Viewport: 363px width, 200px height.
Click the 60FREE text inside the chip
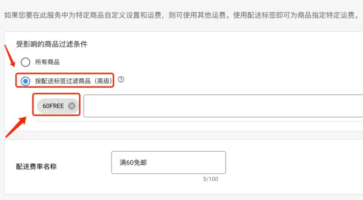coord(53,106)
